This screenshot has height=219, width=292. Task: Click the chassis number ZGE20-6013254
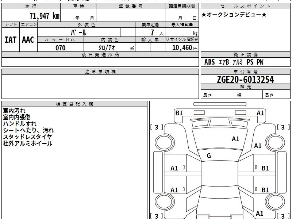pyautogui.click(x=245, y=80)
